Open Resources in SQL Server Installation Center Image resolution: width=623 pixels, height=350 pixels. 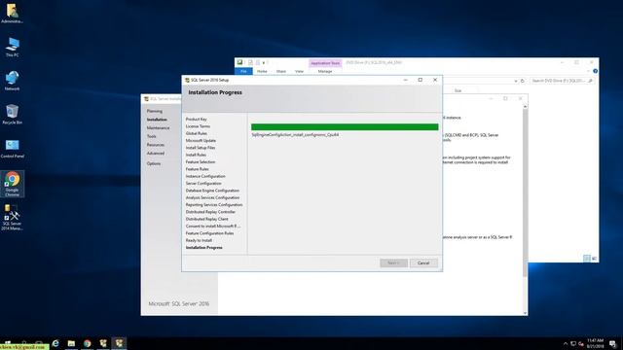click(156, 145)
